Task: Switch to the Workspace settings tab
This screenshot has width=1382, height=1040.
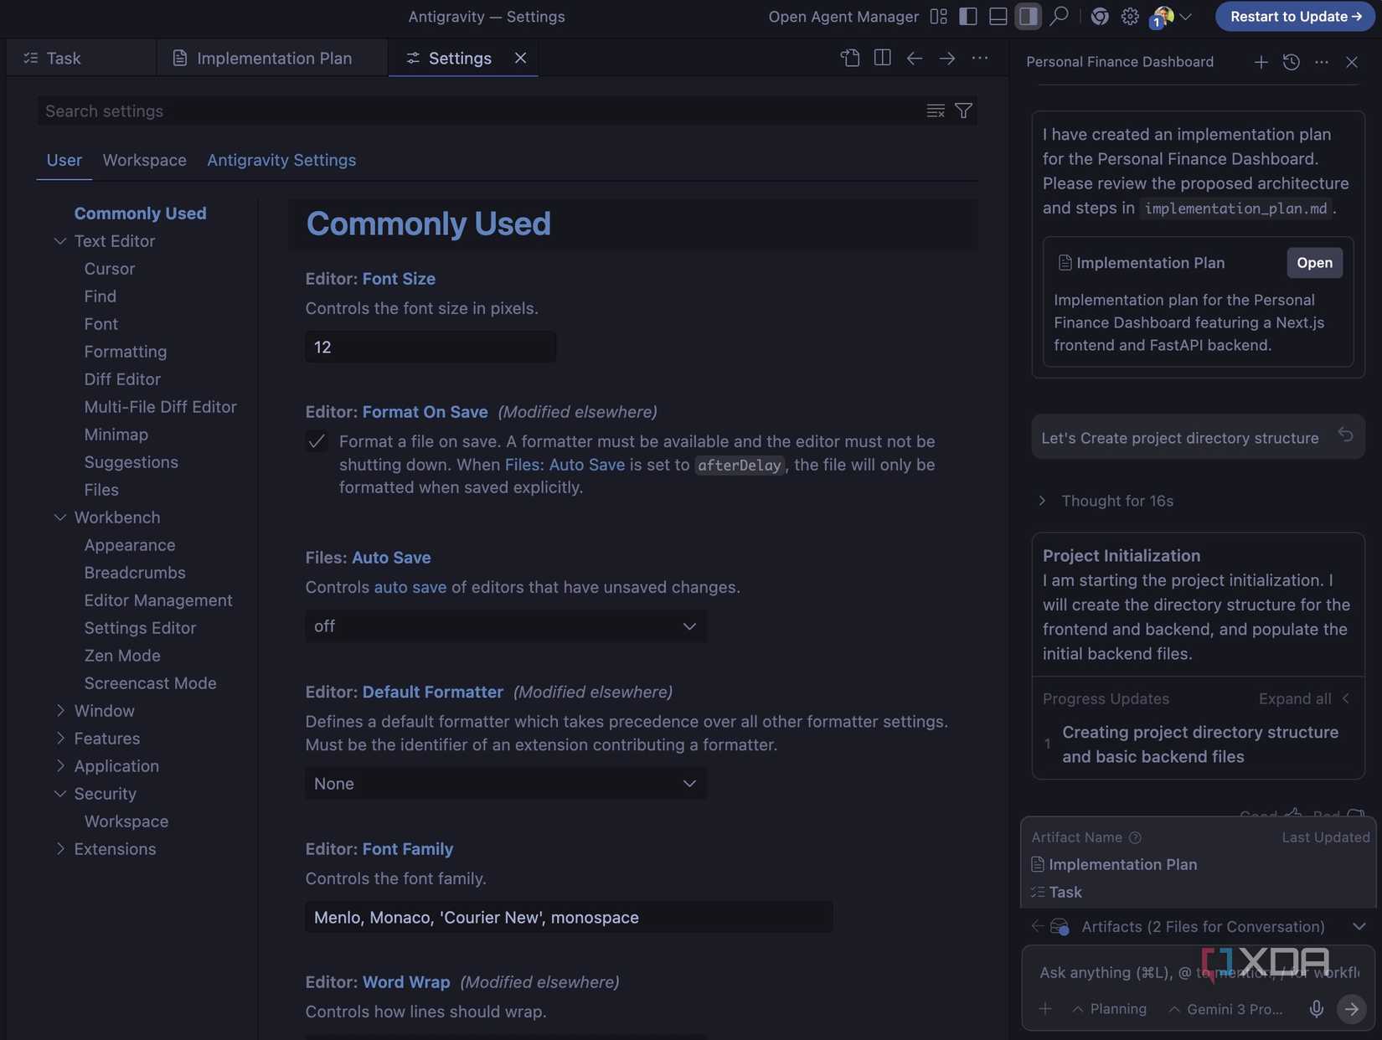Action: [x=144, y=160]
